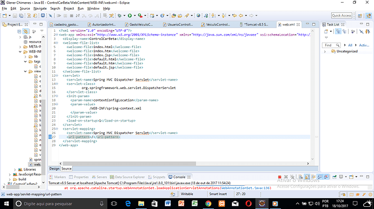Expand Uncategorized in Task List
374x209 pixels.
pyautogui.click(x=325, y=51)
